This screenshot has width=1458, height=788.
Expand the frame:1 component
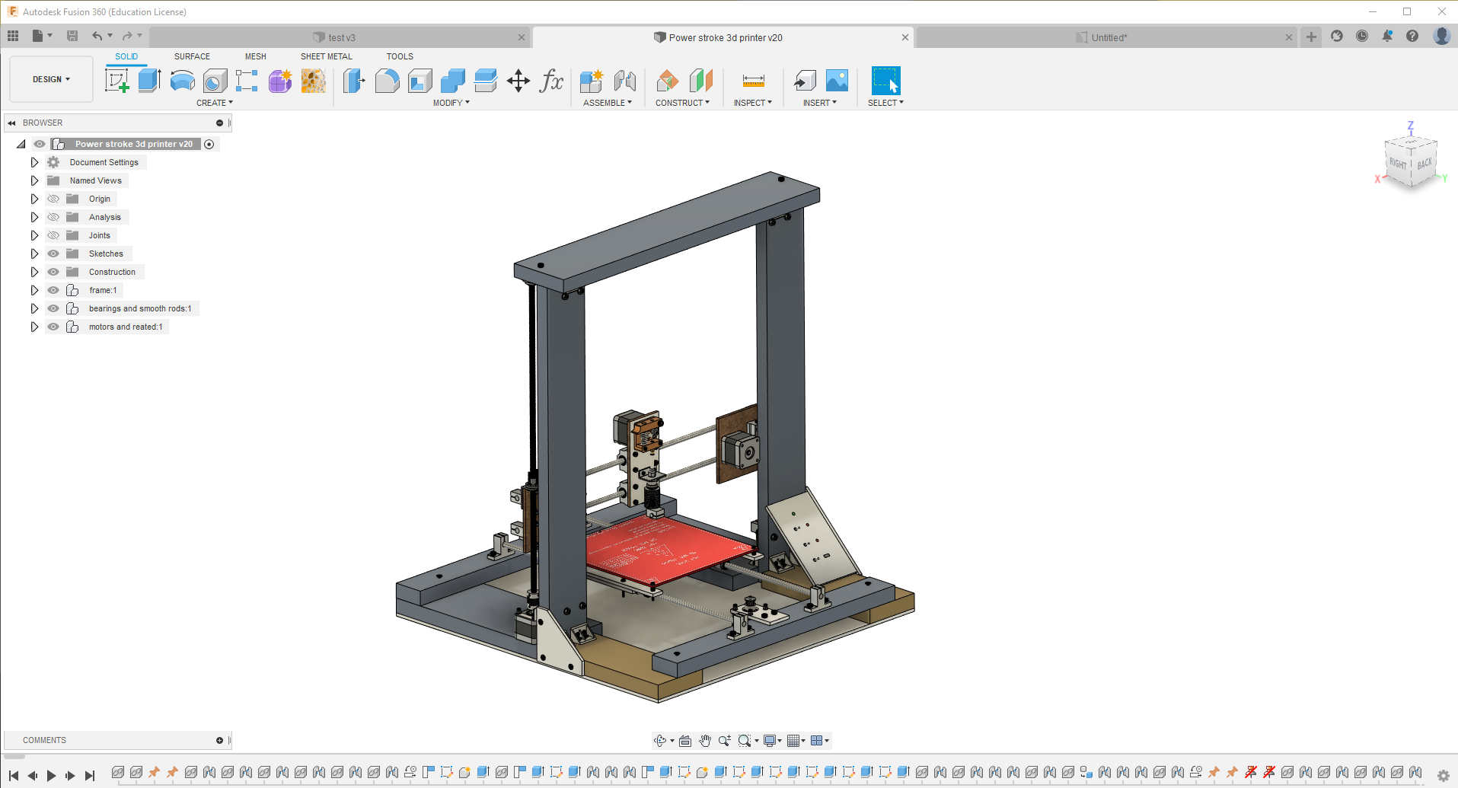(34, 290)
